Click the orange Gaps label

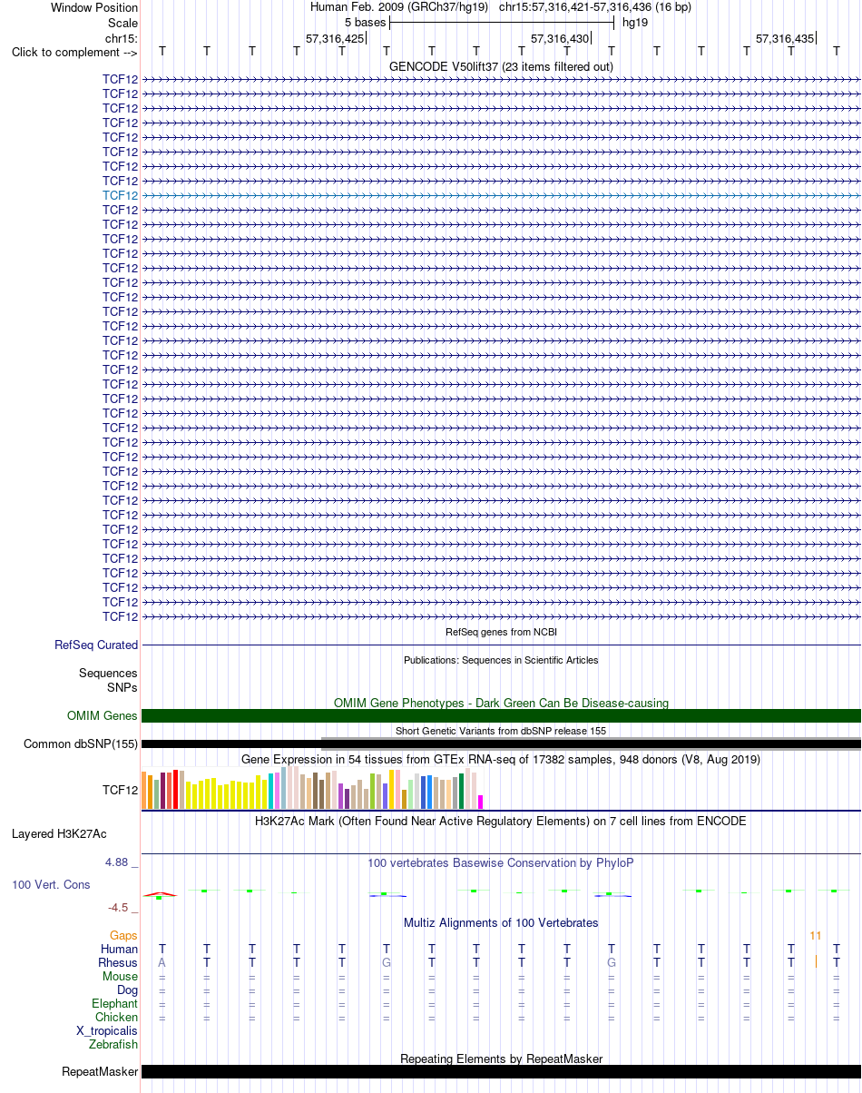point(123,935)
